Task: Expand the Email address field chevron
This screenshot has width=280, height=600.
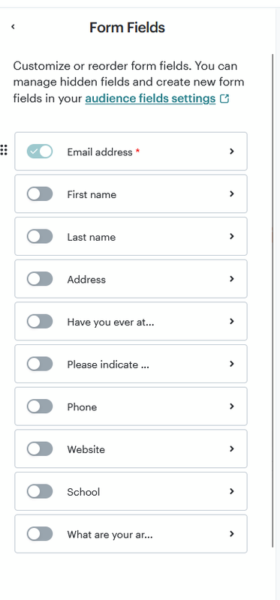Action: coord(231,151)
